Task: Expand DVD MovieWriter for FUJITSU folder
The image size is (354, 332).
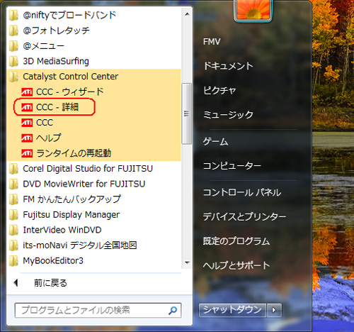Action: tap(94, 184)
